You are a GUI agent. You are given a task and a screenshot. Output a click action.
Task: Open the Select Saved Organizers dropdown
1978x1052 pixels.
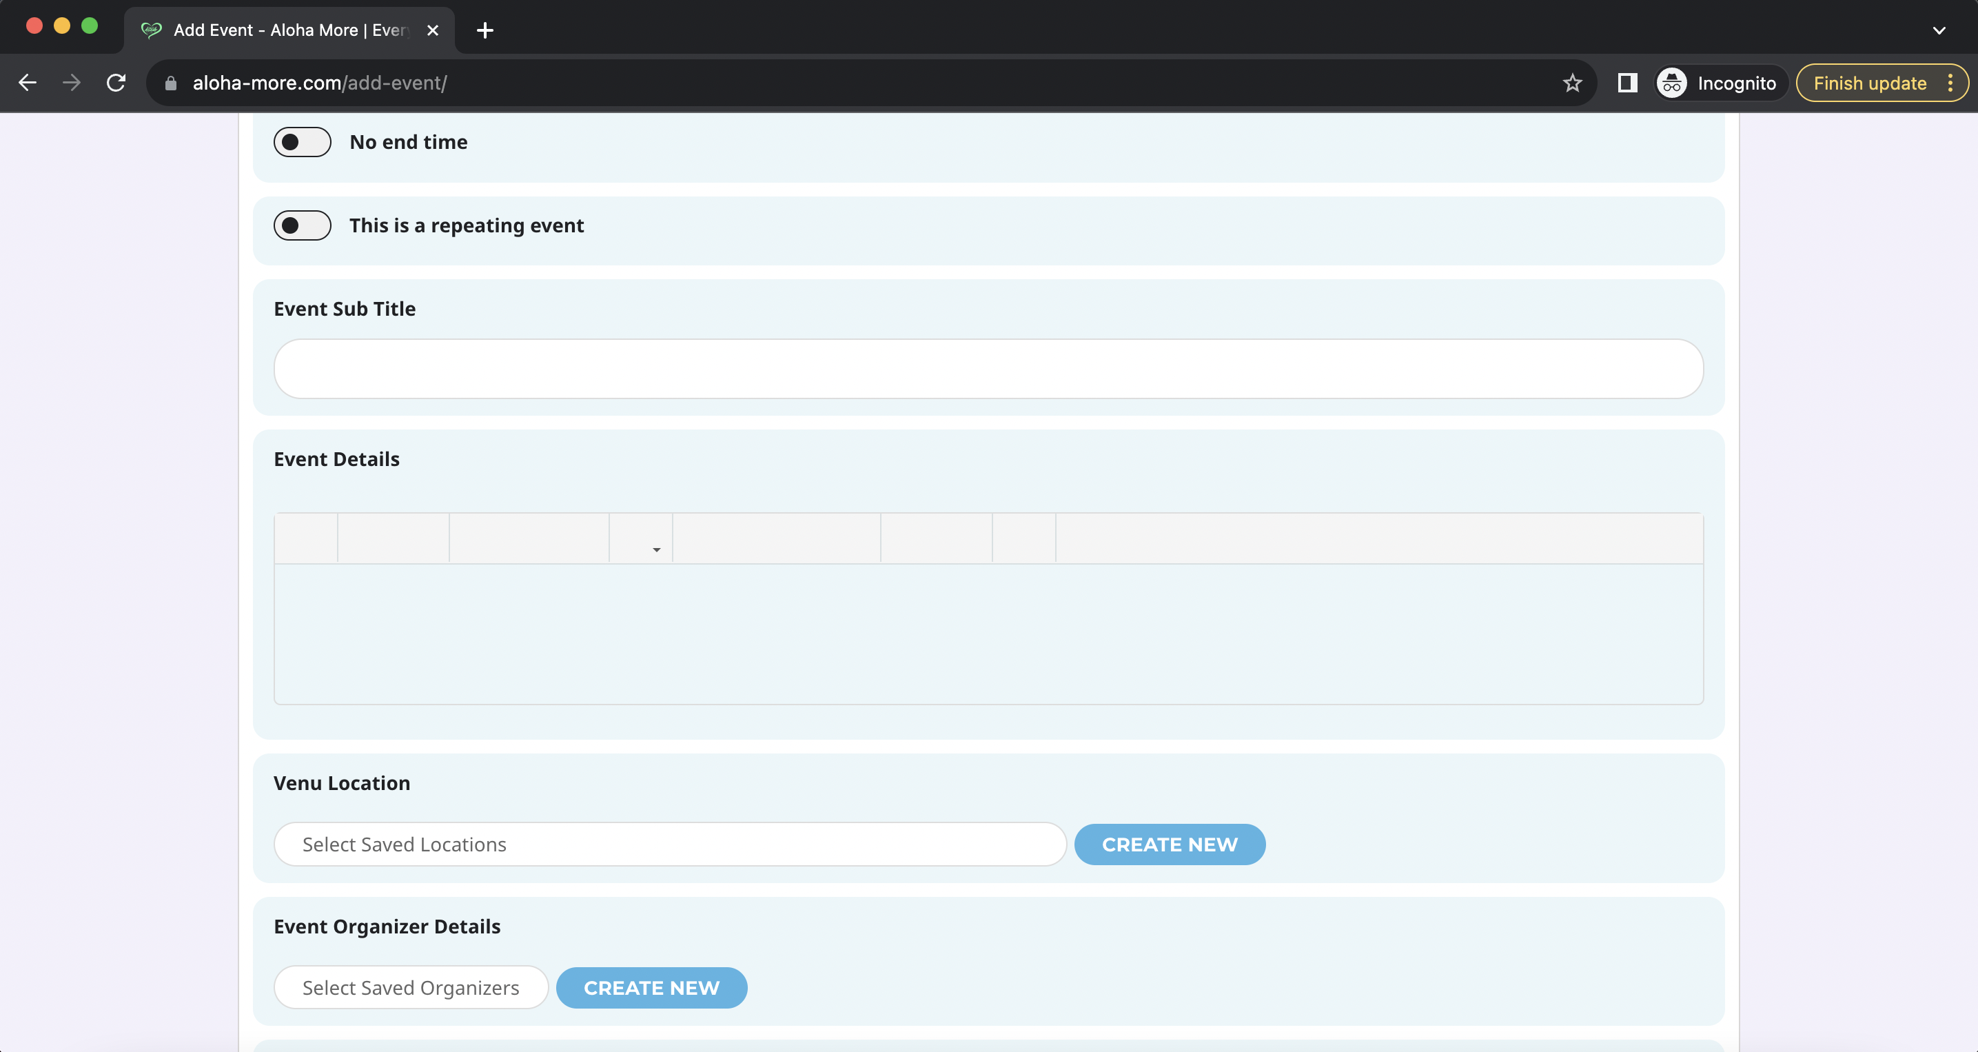click(x=411, y=987)
